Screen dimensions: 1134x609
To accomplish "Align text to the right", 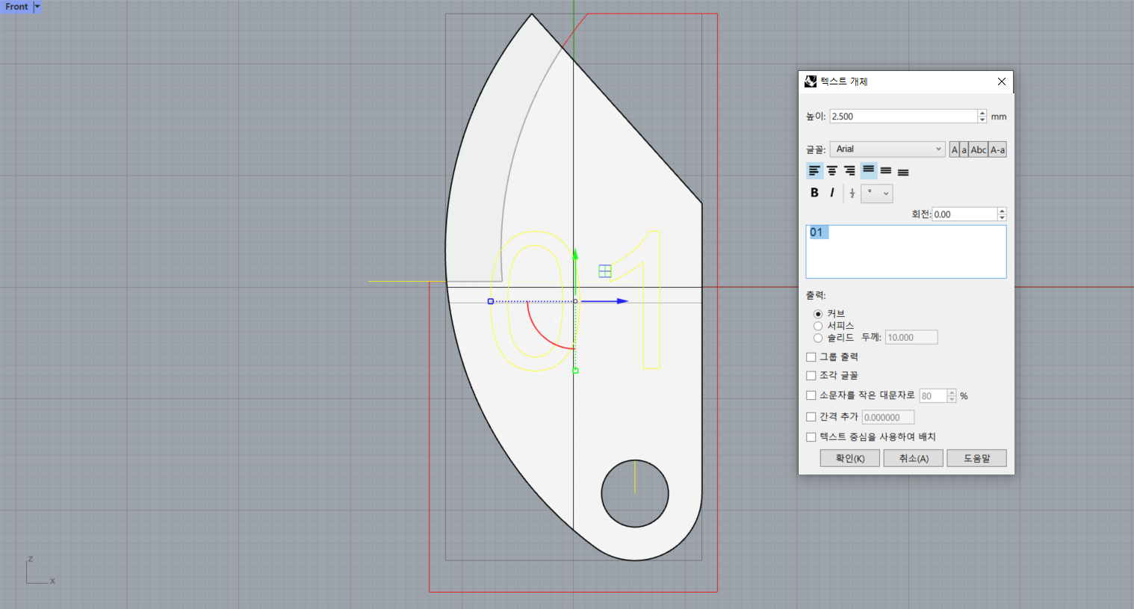I will click(x=850, y=171).
